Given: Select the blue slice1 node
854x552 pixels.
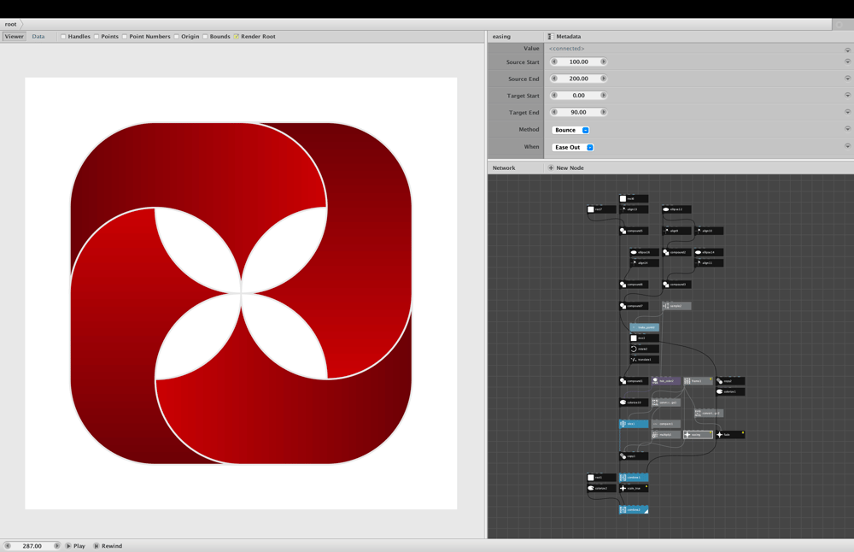Looking at the screenshot, I should (634, 424).
